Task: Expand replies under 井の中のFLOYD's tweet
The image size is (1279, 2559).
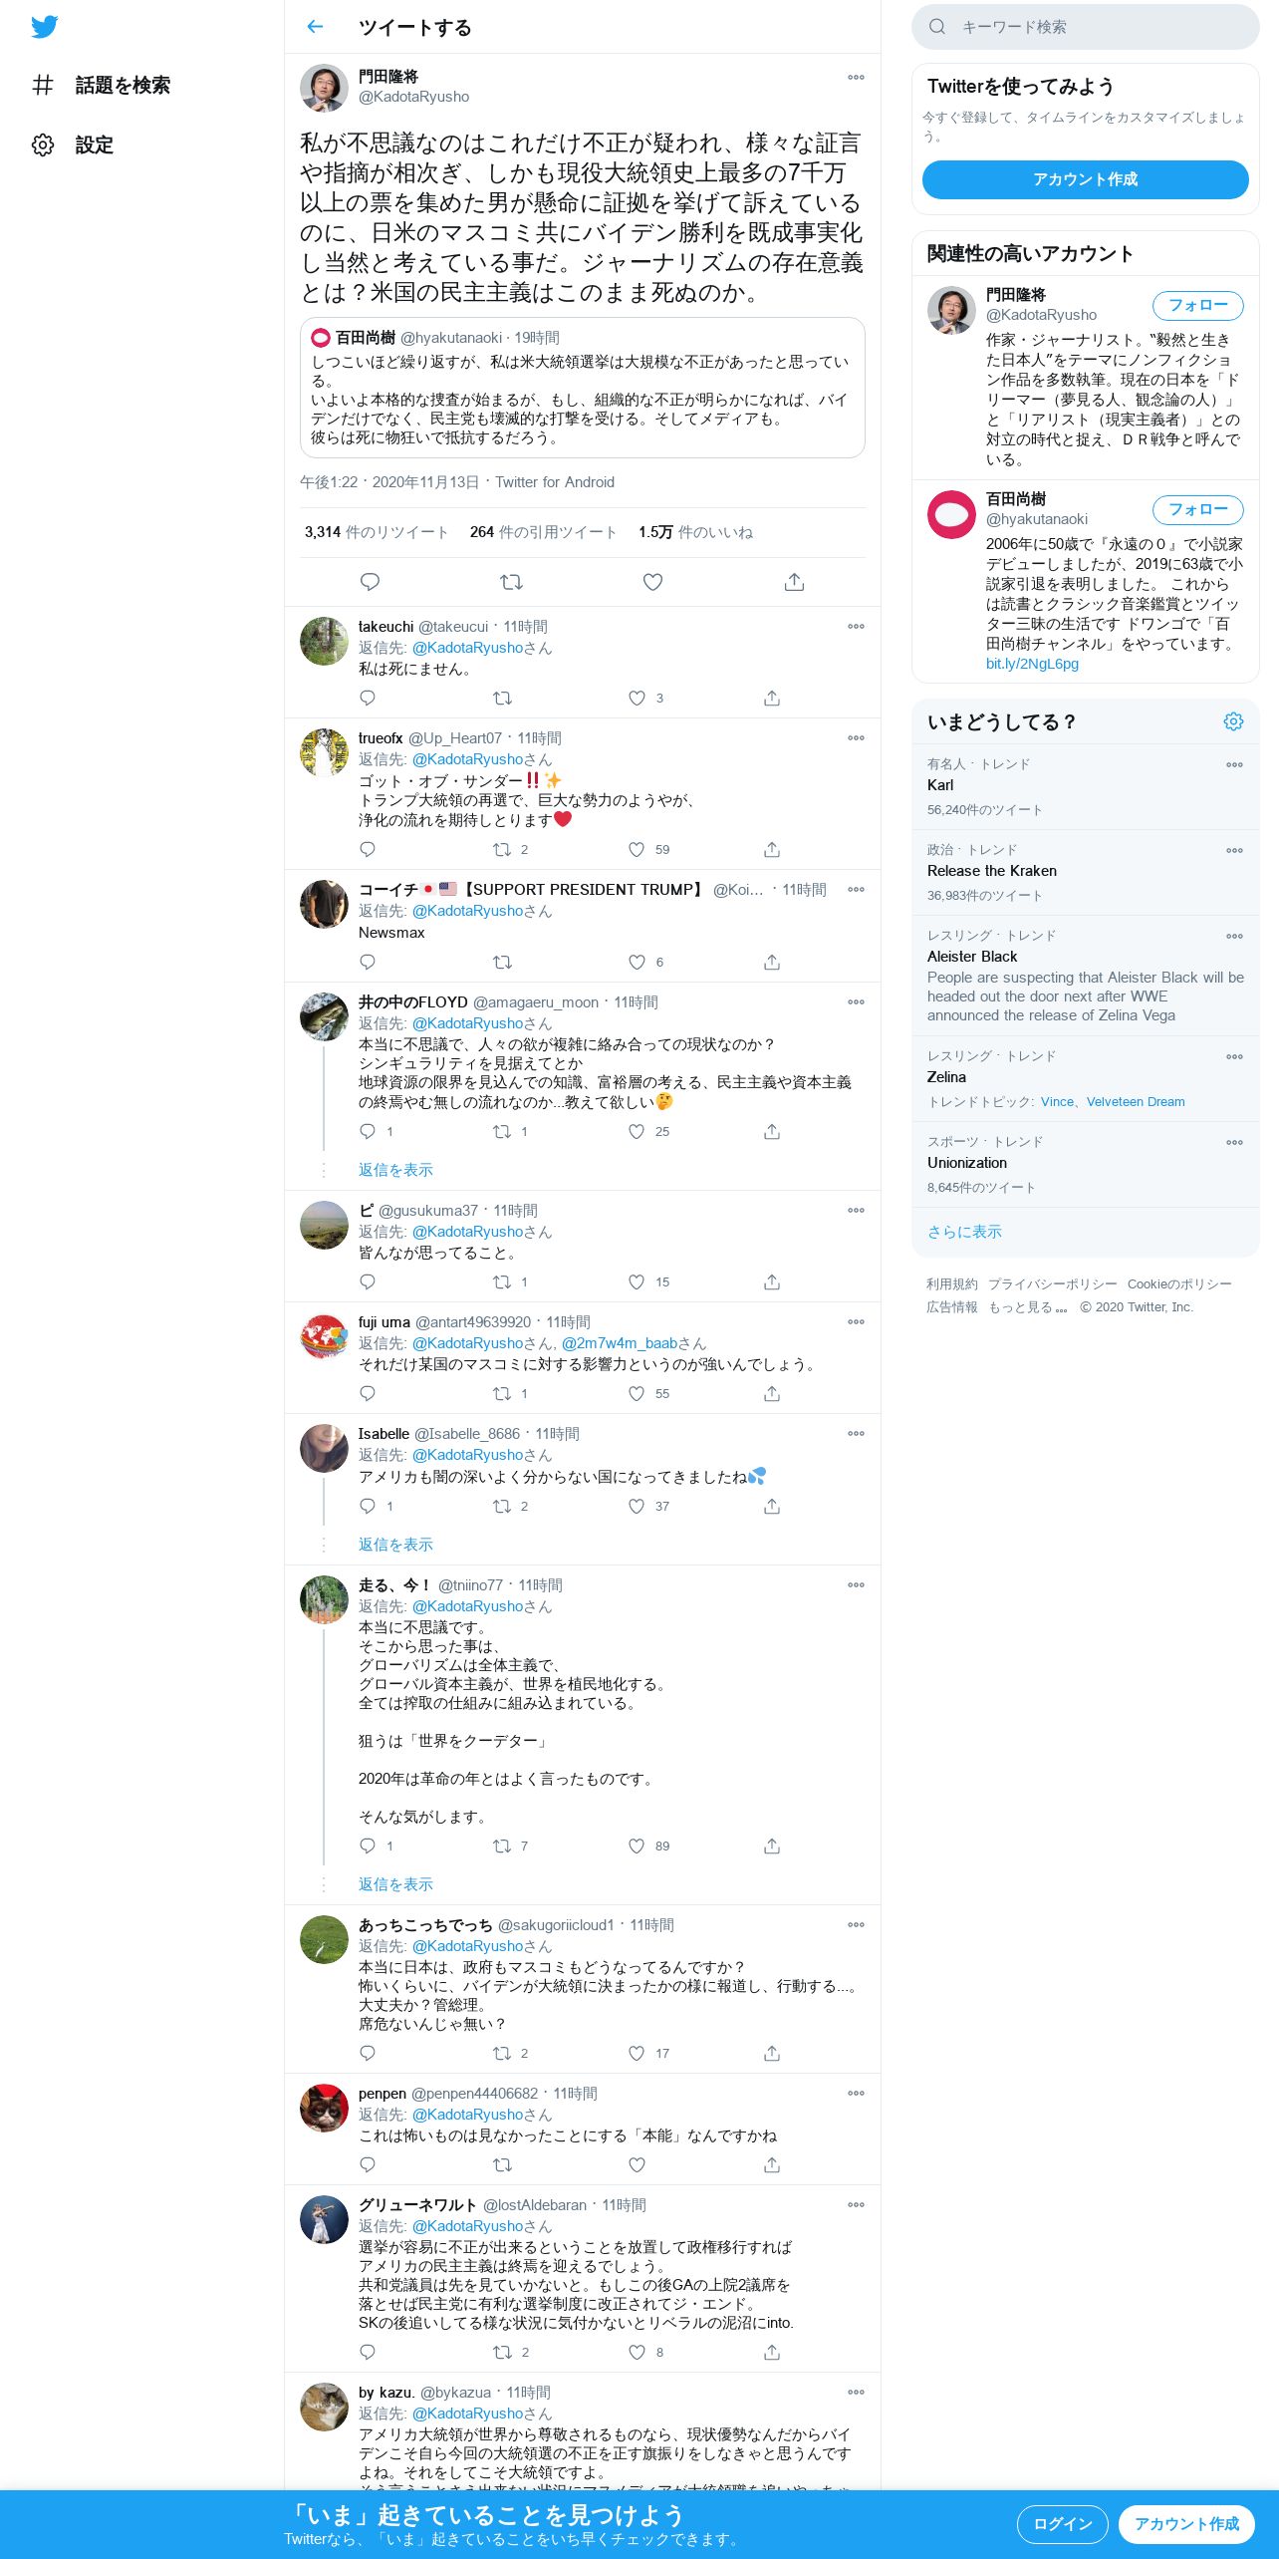Action: coord(395,1170)
